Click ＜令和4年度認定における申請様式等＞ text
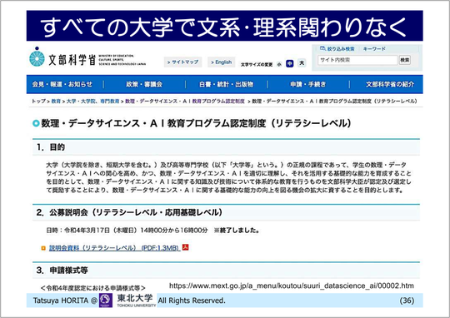This screenshot has height=318, width=450. click(93, 287)
